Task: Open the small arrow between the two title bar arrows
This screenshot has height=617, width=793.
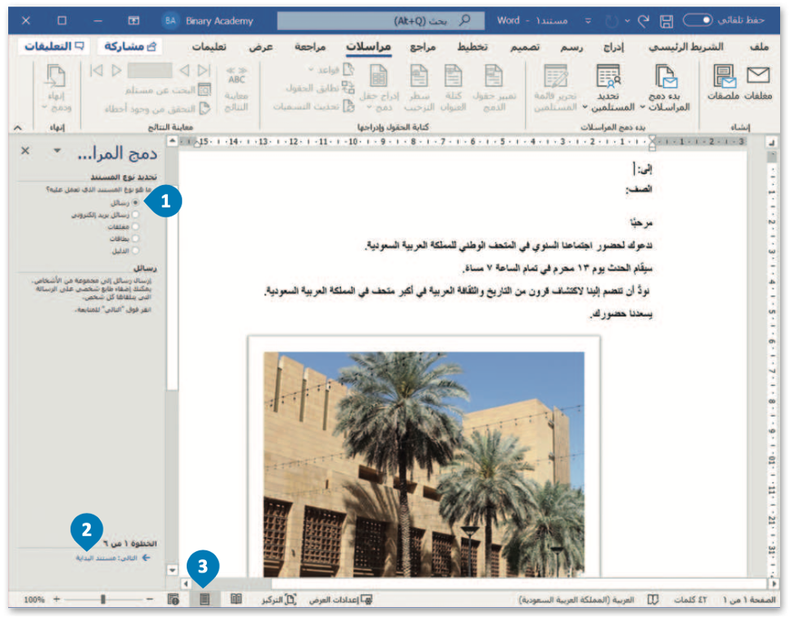Action: point(627,21)
